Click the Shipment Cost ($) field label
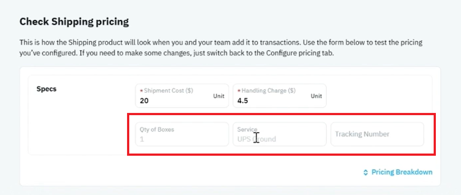 (169, 90)
